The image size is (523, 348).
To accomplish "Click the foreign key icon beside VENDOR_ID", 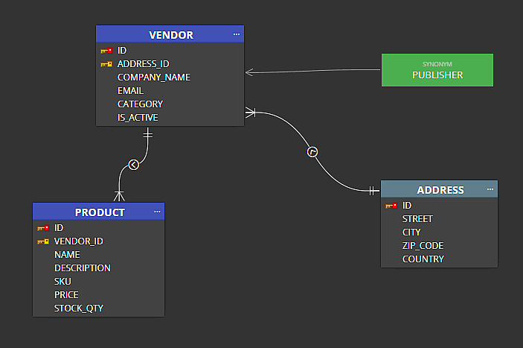I will click(x=43, y=241).
